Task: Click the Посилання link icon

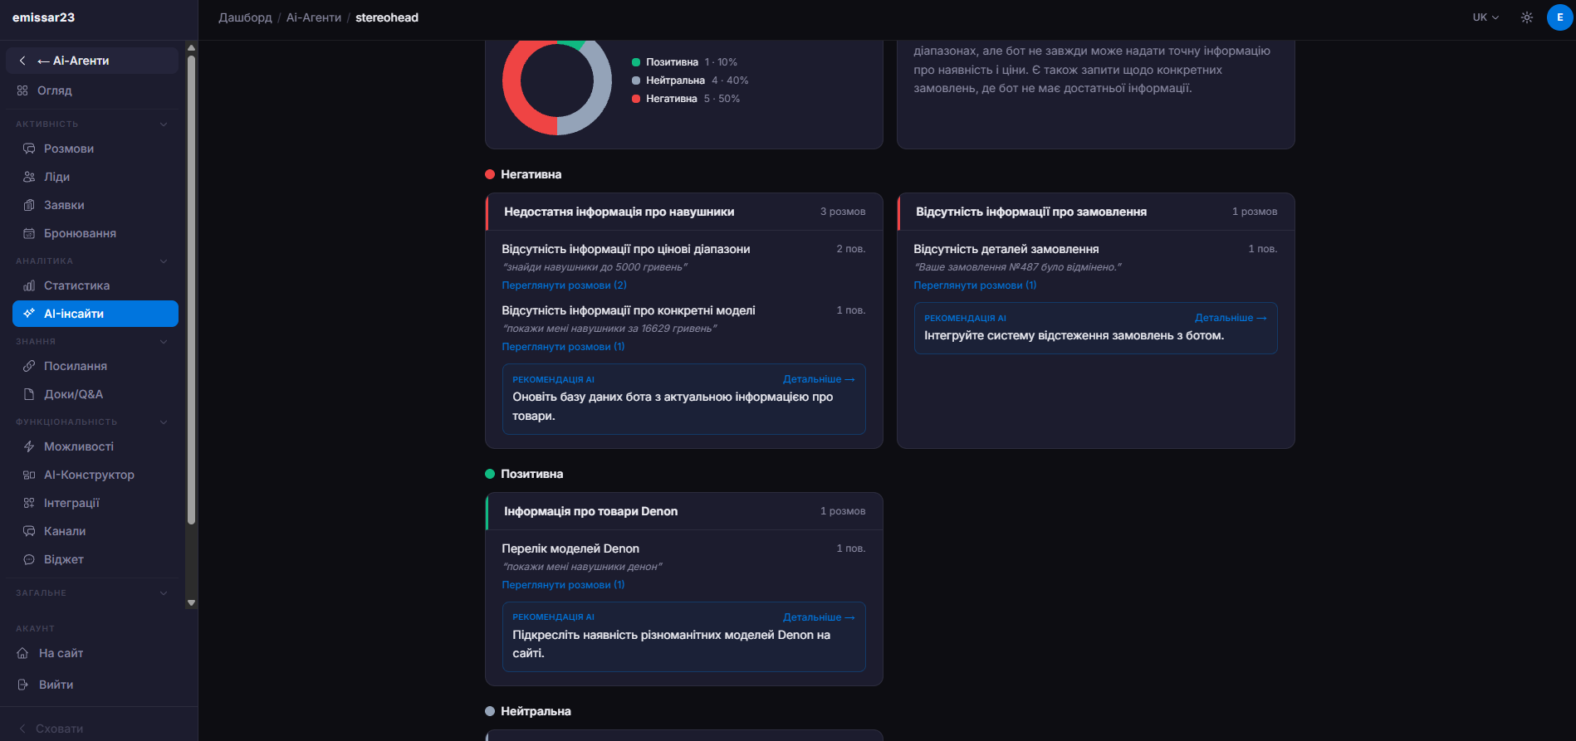Action: (29, 366)
